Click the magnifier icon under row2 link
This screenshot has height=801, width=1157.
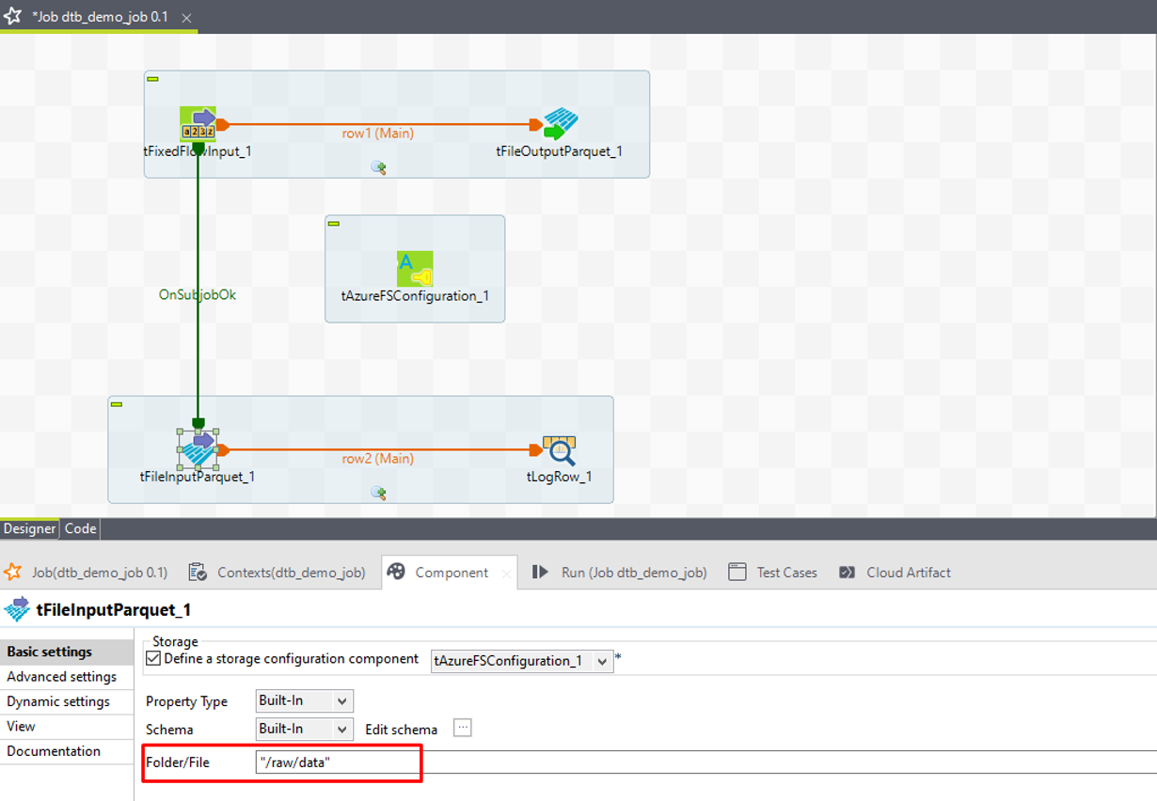(378, 493)
